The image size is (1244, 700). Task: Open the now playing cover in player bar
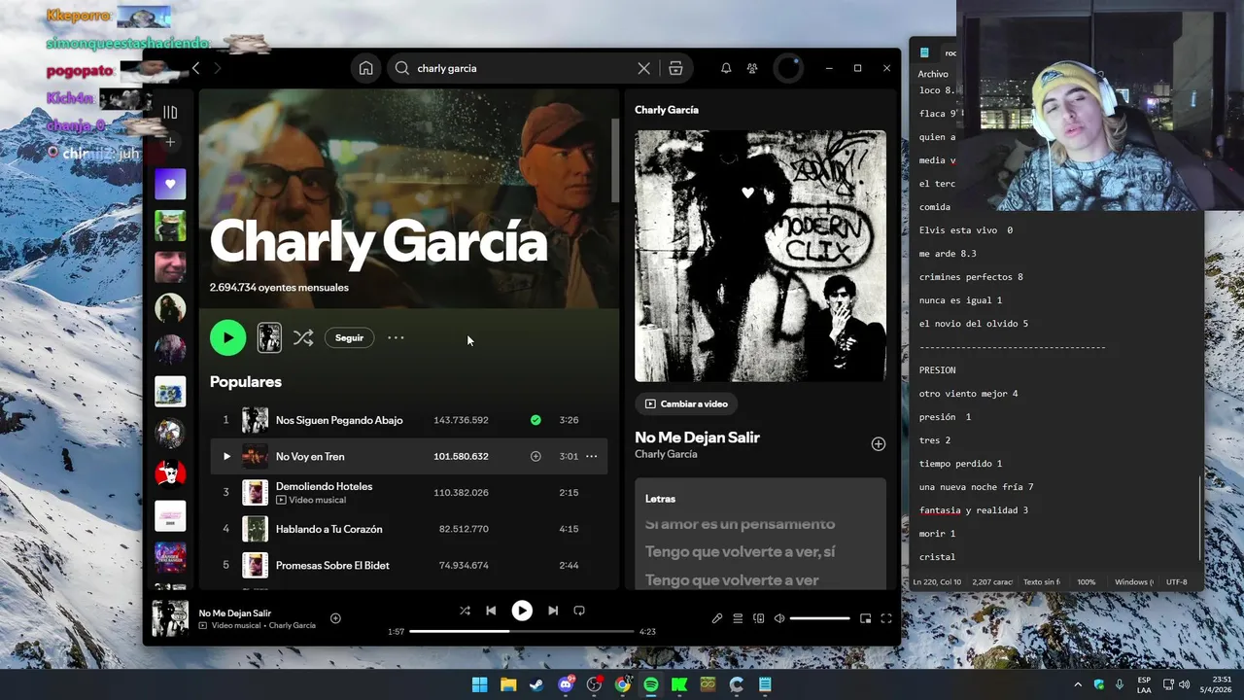[170, 618]
